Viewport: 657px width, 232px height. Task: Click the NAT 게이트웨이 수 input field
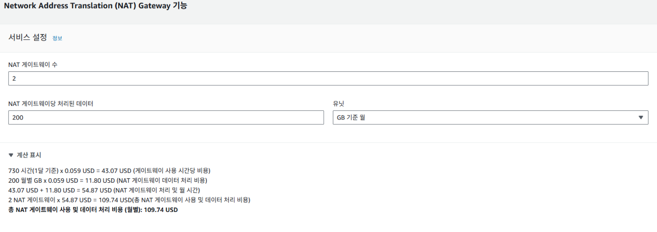click(328, 78)
